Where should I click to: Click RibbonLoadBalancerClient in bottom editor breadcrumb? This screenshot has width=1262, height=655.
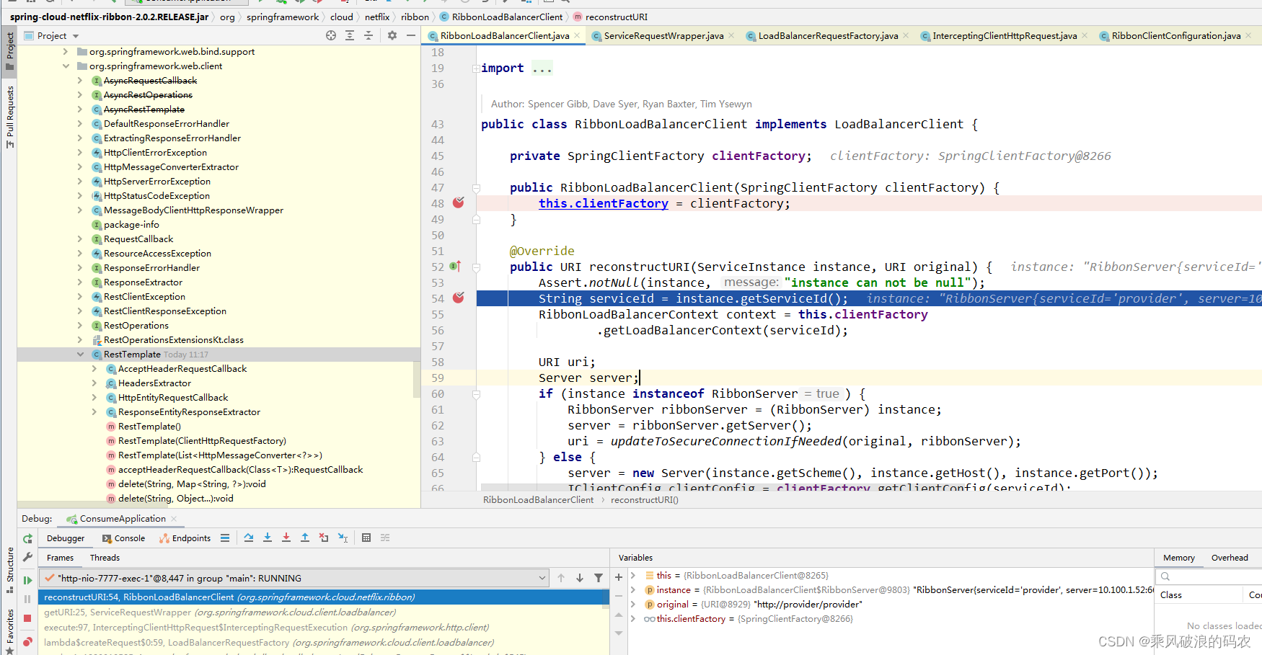(x=538, y=499)
